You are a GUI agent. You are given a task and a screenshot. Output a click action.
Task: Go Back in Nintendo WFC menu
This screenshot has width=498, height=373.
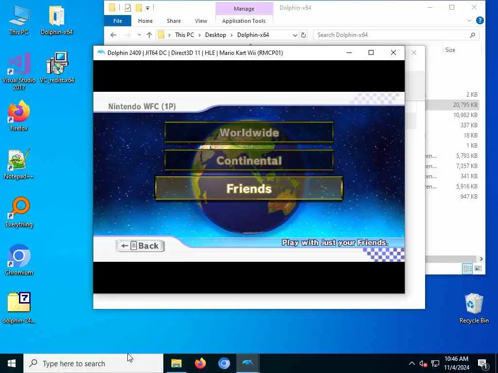click(140, 246)
